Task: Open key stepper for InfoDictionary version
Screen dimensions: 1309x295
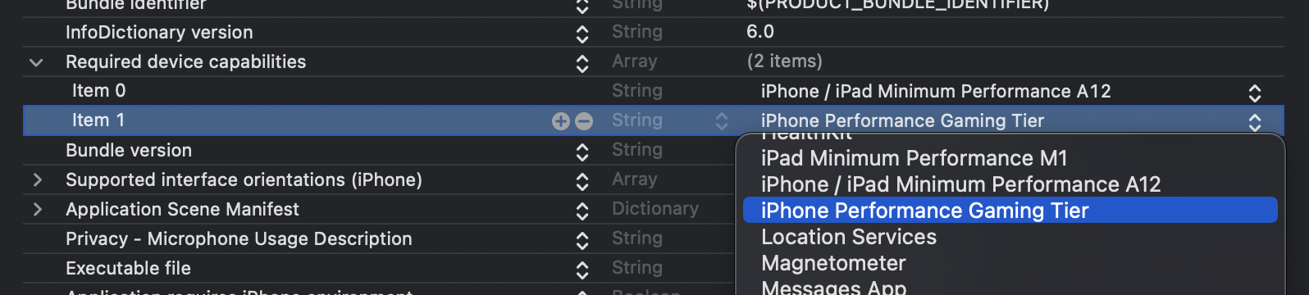Action: pyautogui.click(x=582, y=34)
